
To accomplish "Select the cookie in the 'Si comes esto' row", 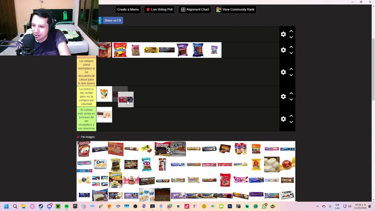I will tap(104, 115).
